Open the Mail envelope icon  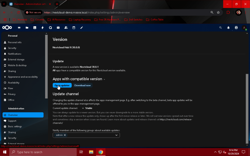[58, 28]
